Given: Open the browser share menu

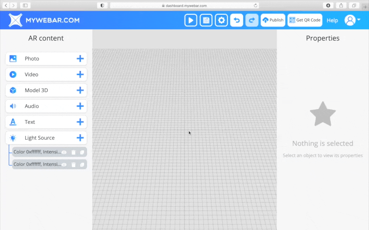Looking at the screenshot, I should [341, 6].
